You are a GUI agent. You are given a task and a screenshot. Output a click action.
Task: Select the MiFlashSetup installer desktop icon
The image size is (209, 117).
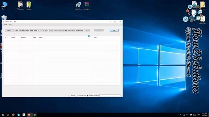[x=78, y=5]
